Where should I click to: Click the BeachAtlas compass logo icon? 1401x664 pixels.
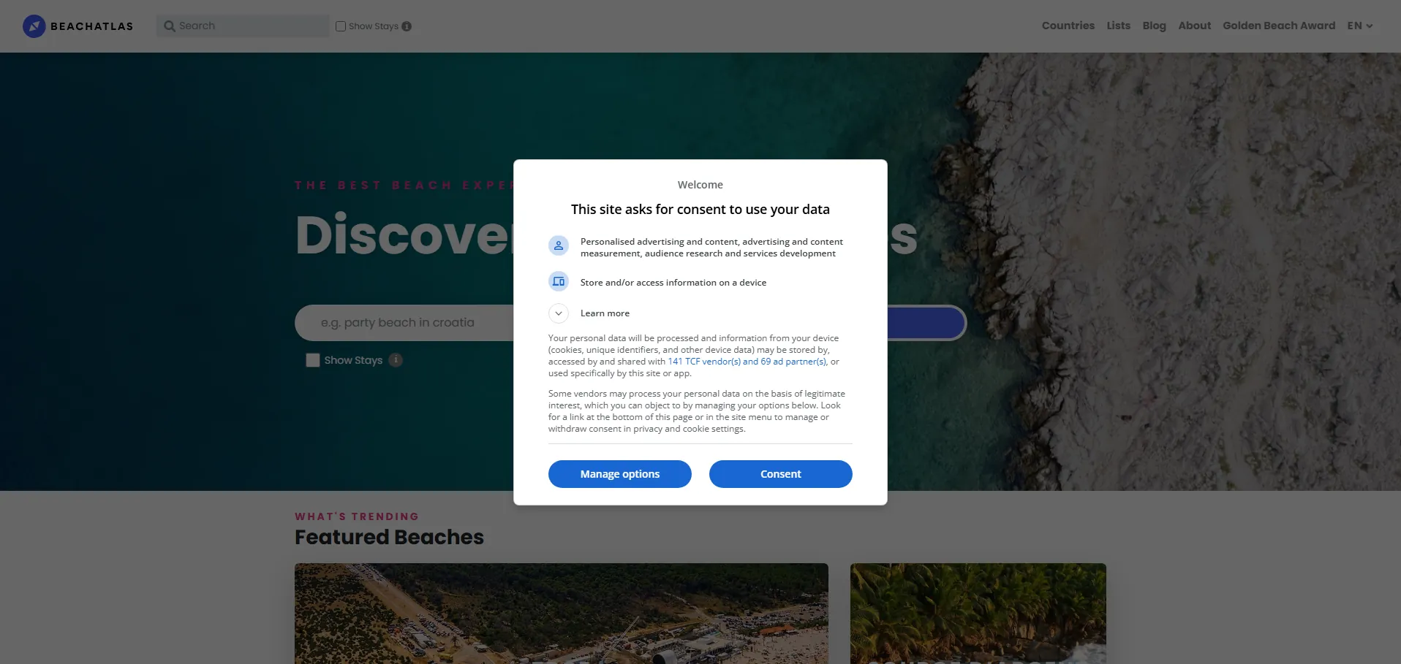[x=34, y=26]
